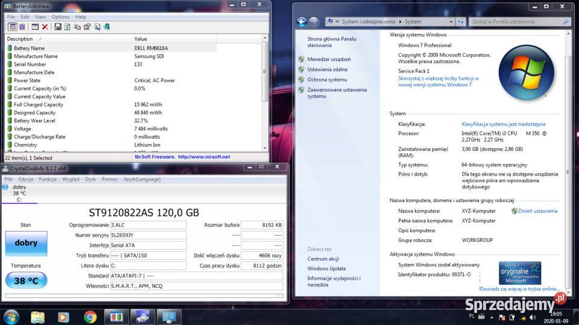Viewport: 579px width, 325px height.
Task: Select the Full Charged Capacity row
Action: 111,104
